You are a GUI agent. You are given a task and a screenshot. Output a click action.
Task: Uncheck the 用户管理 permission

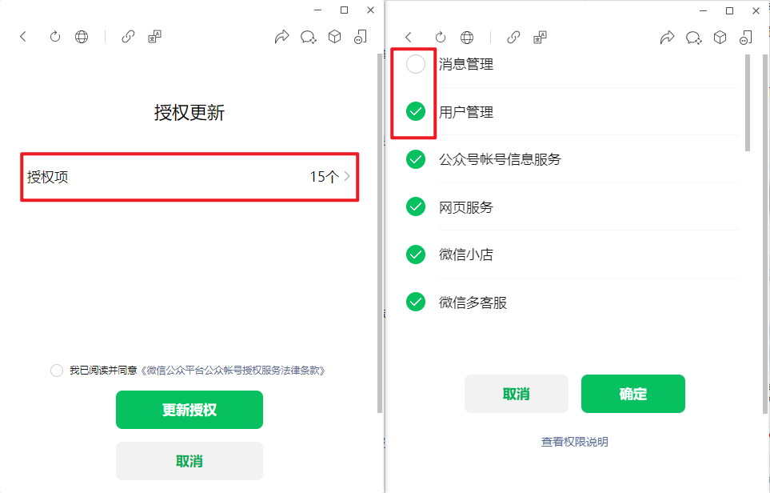click(416, 111)
